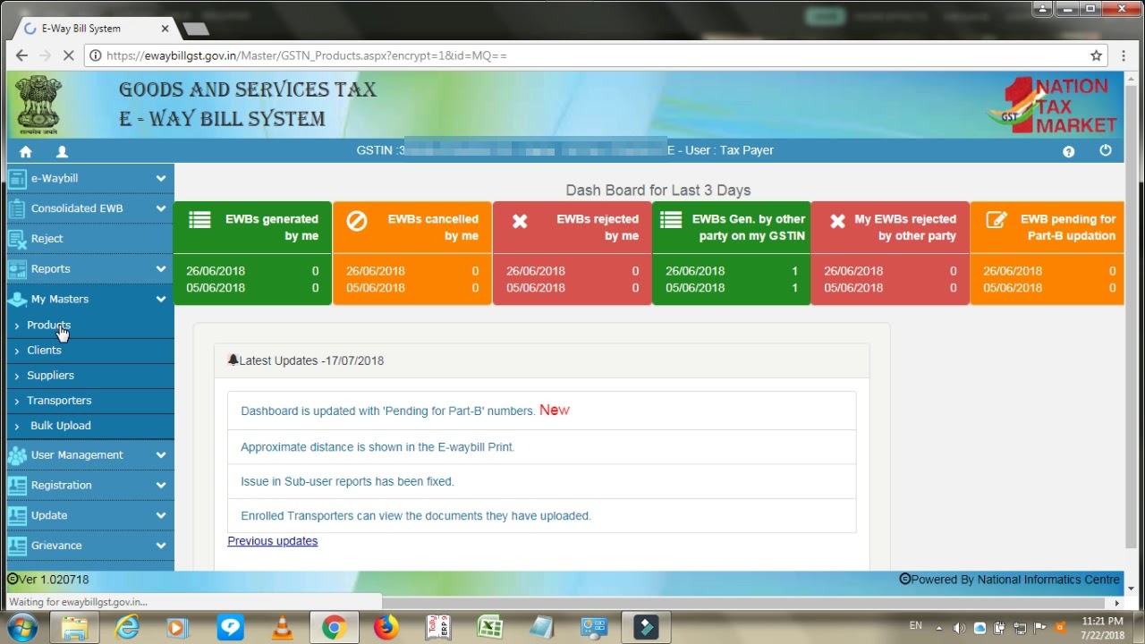1145x644 pixels.
Task: Click the Update sidebar icon
Action: coord(17,515)
